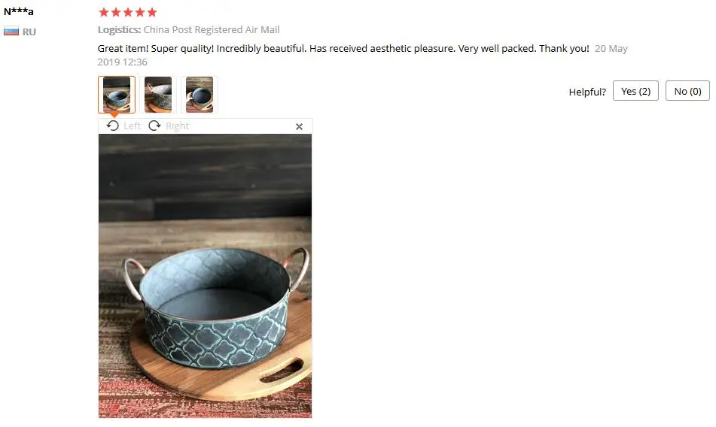Vote No (0) on helpfulness
The image size is (716, 427).
[687, 91]
